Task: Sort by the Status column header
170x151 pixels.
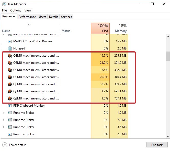Action: 76,28
